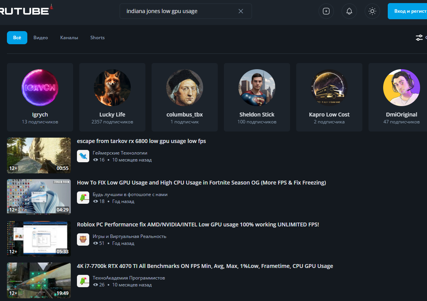Open the 4K i7-7700k benchmarks thumbnail

coord(39,280)
